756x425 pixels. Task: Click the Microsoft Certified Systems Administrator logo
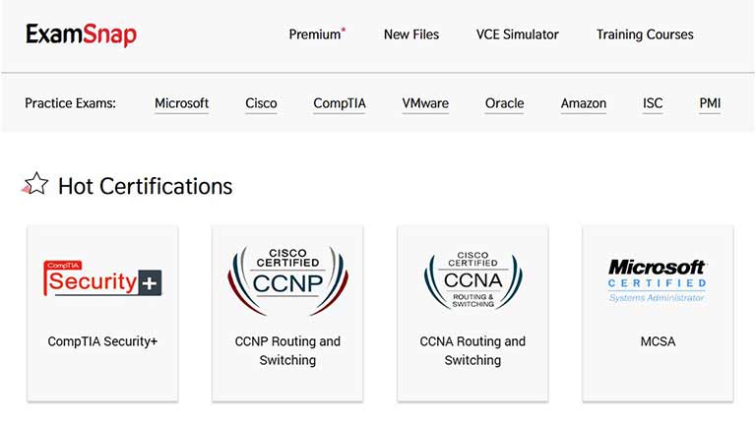[x=658, y=280]
